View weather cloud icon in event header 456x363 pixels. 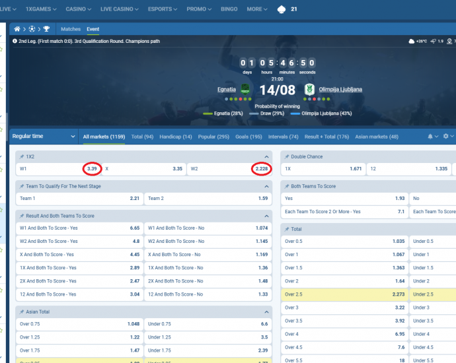point(412,41)
